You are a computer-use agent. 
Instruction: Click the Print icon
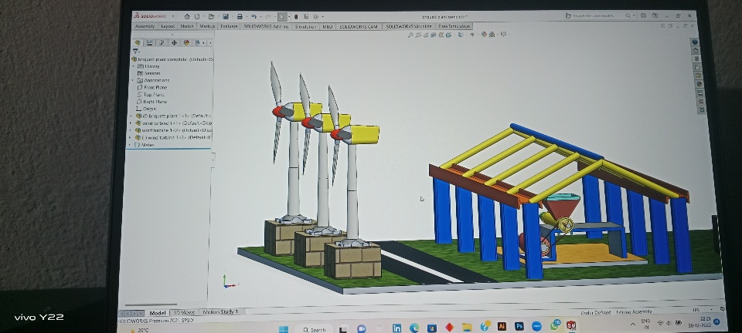[x=240, y=16]
